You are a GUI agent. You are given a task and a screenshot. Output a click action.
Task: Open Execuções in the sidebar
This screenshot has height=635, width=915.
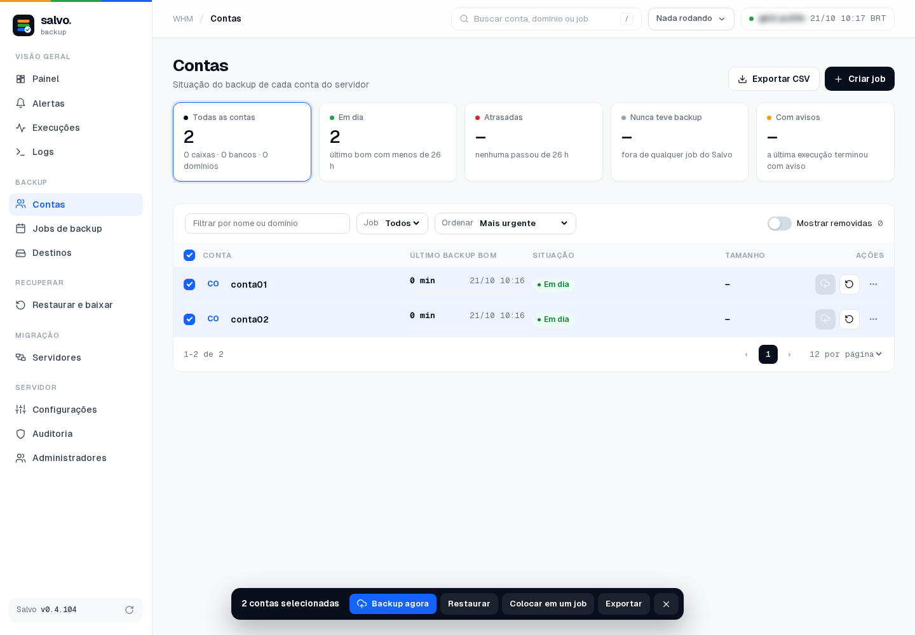[x=76, y=128]
